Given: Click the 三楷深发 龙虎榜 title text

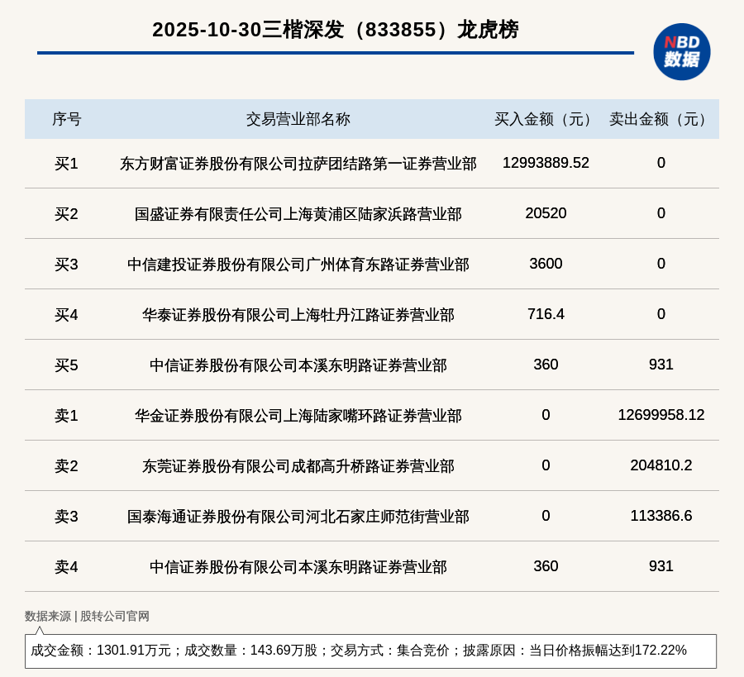Looking at the screenshot, I should click(335, 30).
